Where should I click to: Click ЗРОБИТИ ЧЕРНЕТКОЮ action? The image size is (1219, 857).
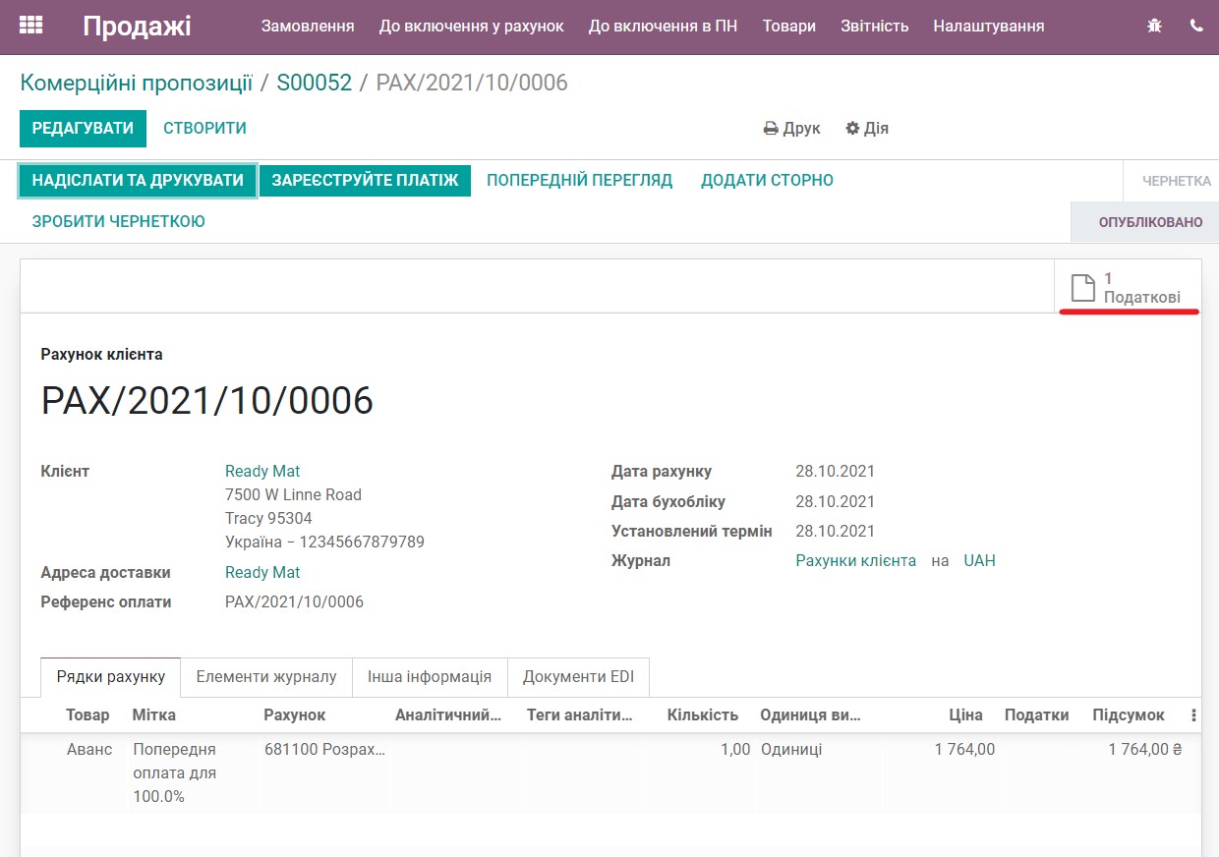click(x=119, y=222)
